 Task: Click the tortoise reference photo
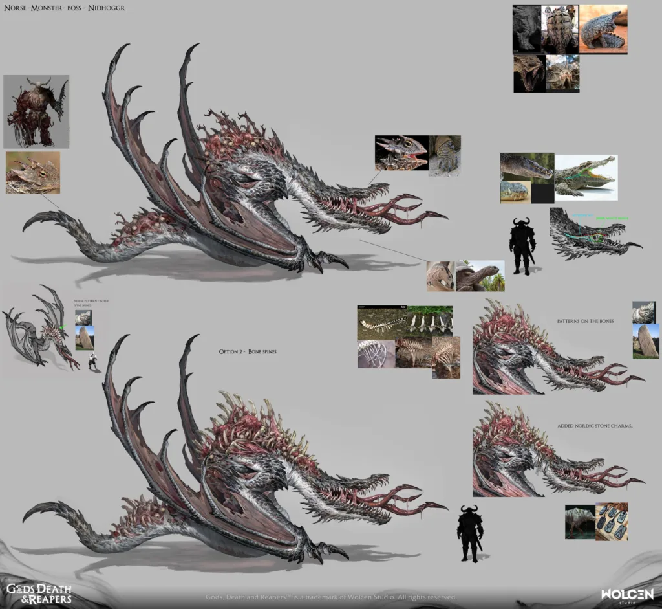pos(480,276)
